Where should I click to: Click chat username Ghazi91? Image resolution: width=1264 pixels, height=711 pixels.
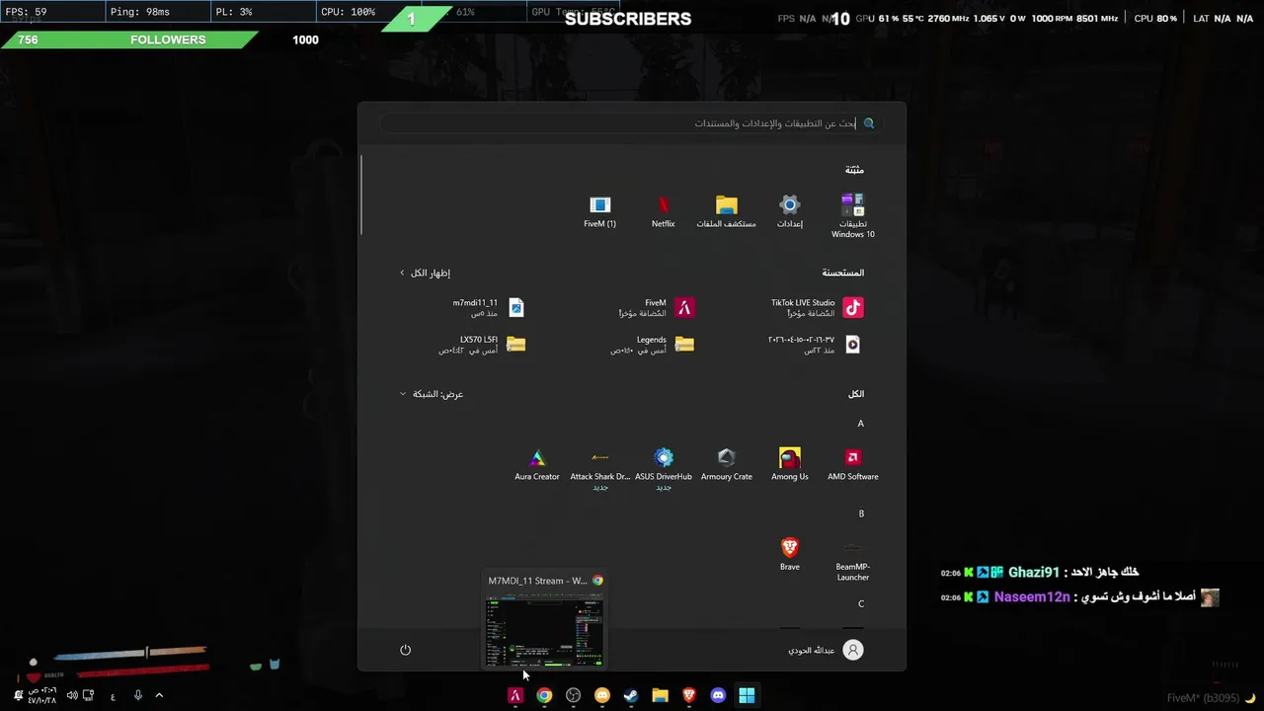pyautogui.click(x=1034, y=573)
